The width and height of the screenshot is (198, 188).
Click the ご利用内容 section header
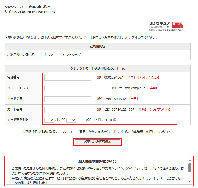pos(98,46)
